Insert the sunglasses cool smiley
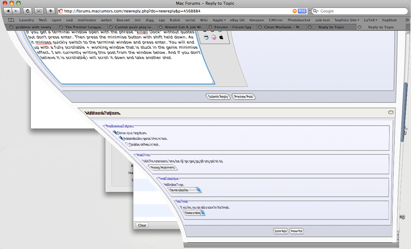411x249 pixels. 206,37
